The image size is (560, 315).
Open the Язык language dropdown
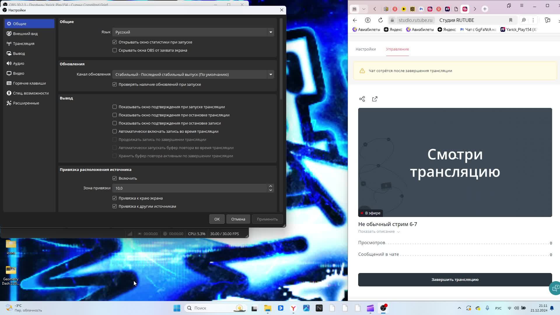click(x=193, y=32)
